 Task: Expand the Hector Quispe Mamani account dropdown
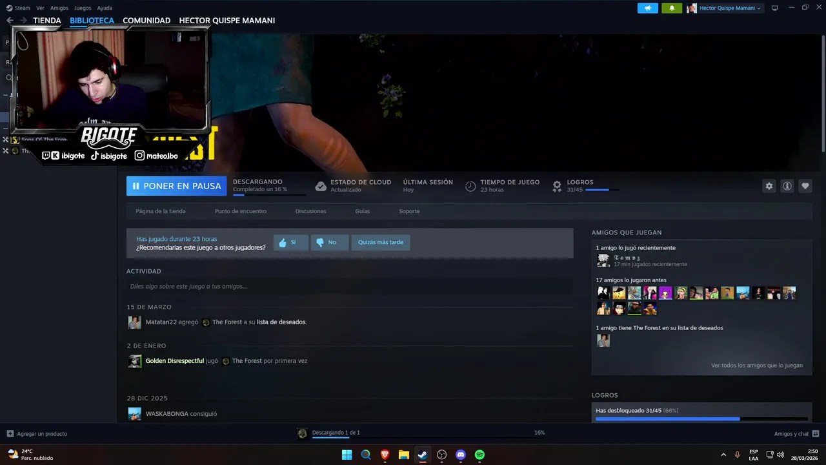coord(724,8)
